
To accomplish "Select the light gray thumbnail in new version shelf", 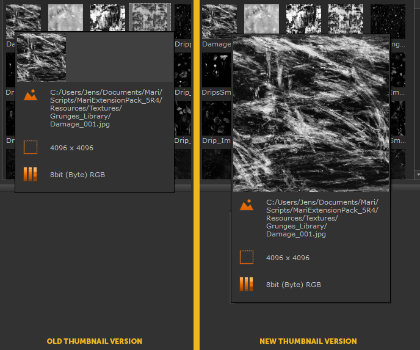I will (261, 17).
